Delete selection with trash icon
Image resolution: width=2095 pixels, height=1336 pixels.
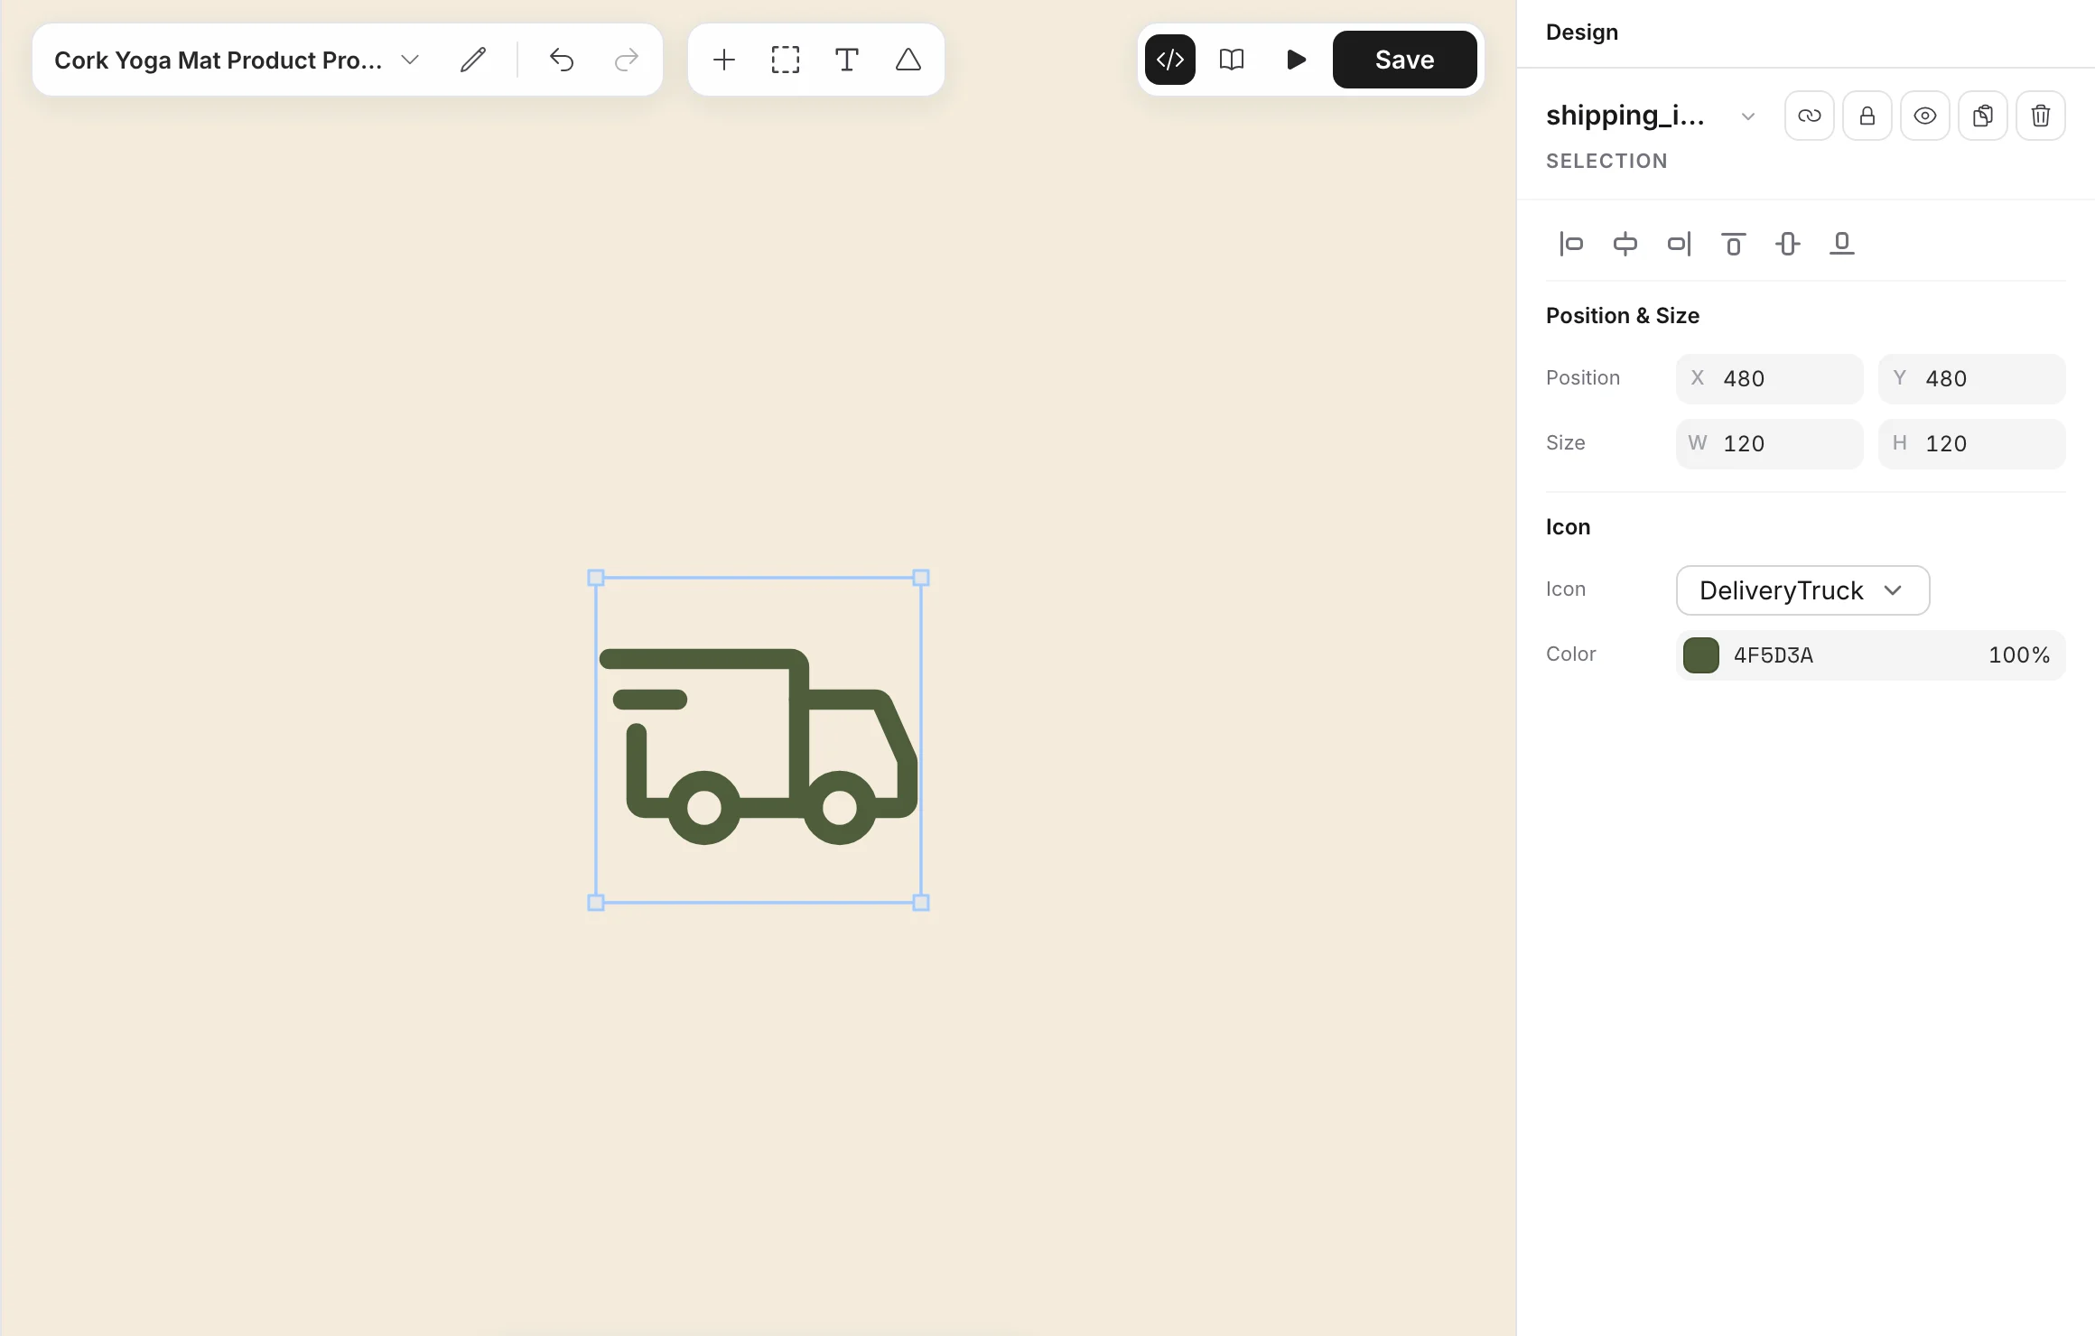(2041, 116)
